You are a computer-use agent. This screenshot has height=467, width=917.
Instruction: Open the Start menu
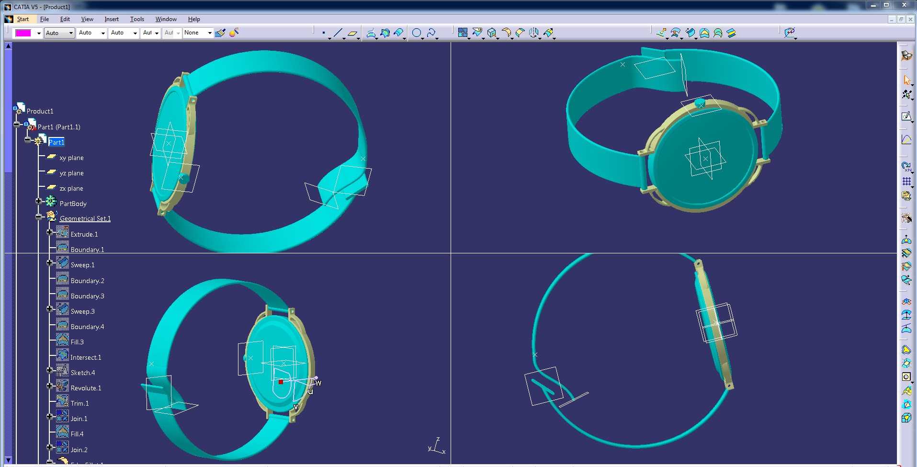(x=23, y=19)
